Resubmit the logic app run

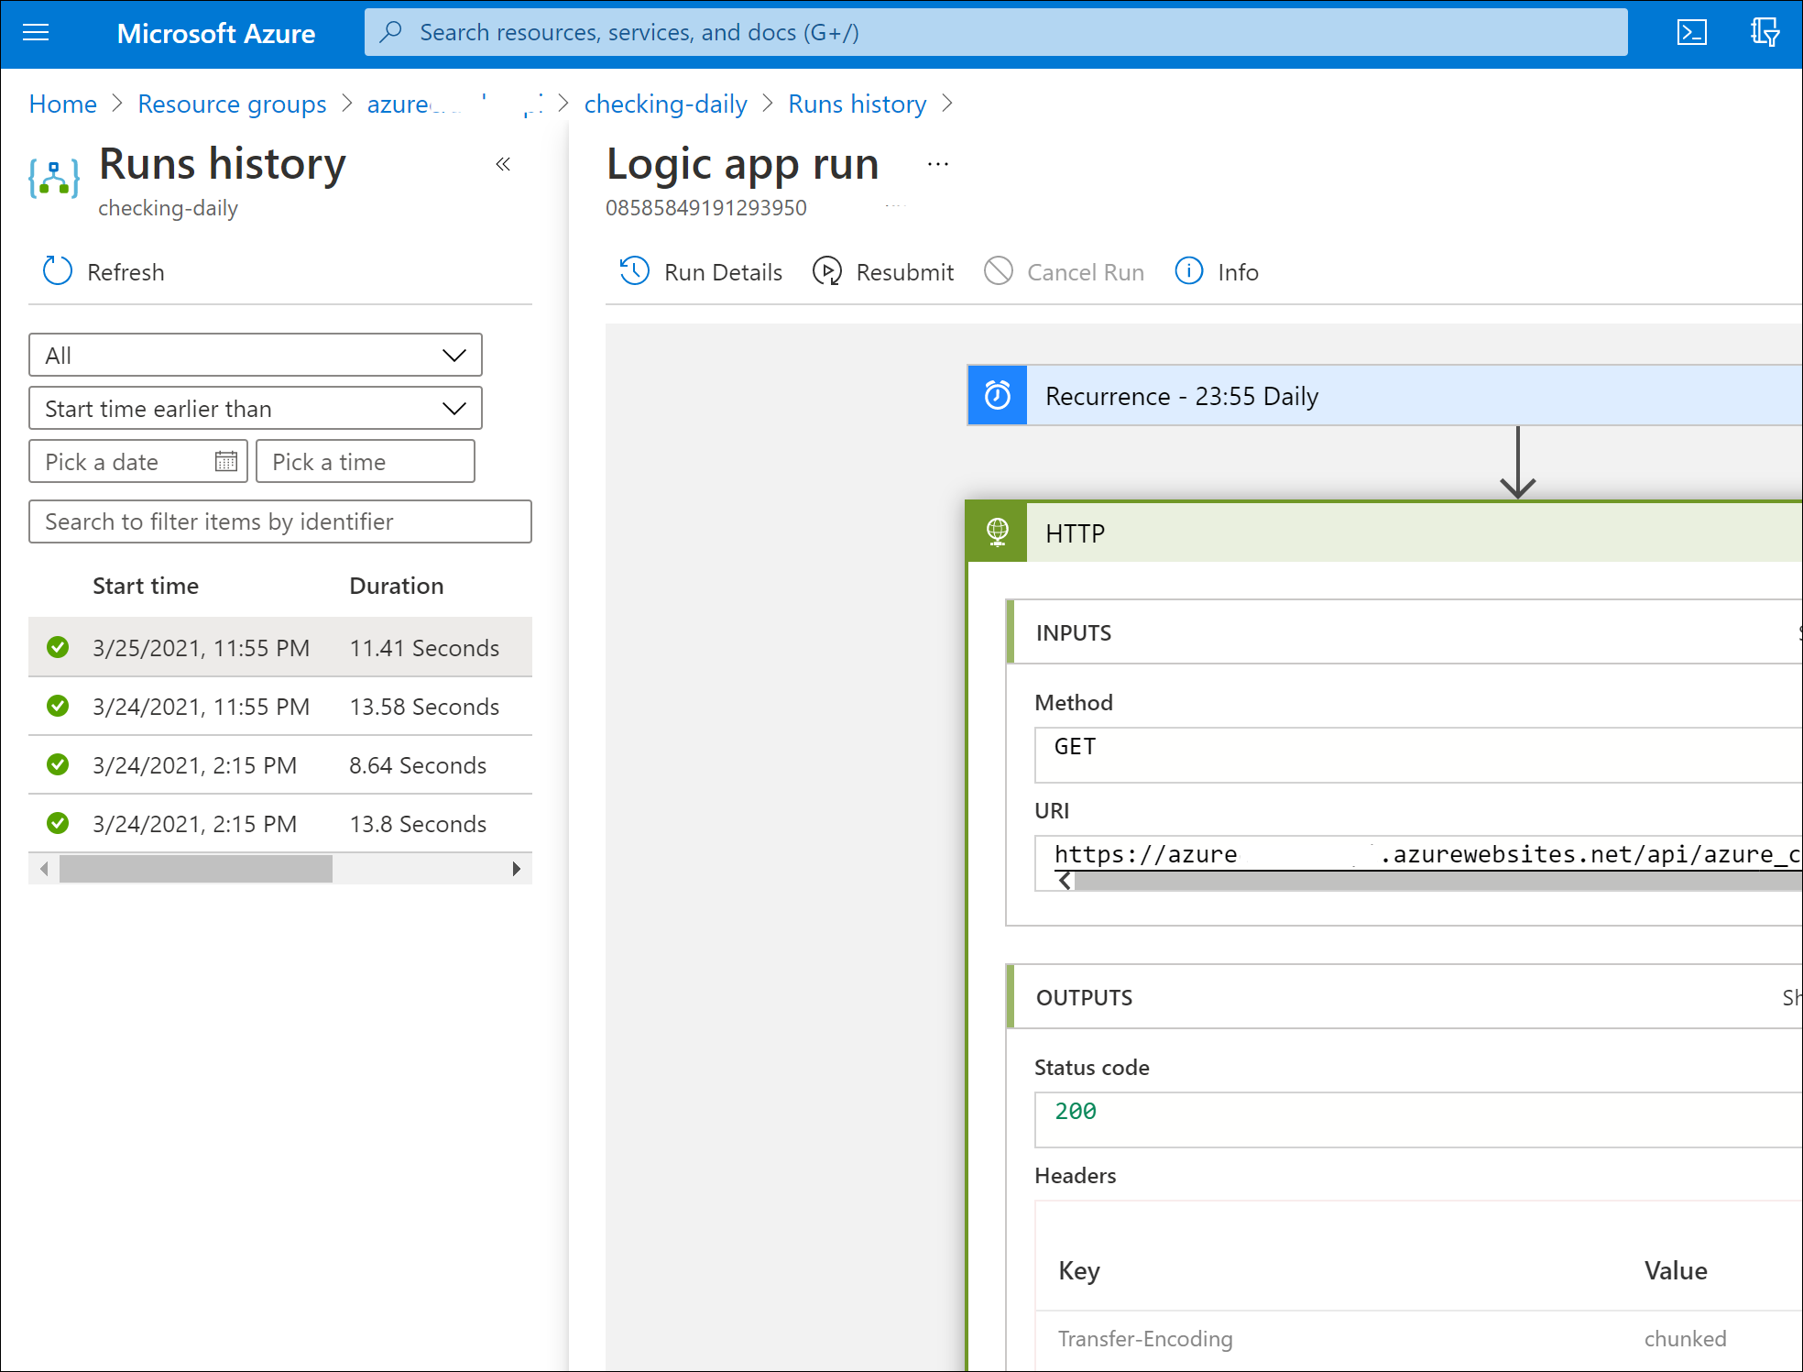(883, 272)
